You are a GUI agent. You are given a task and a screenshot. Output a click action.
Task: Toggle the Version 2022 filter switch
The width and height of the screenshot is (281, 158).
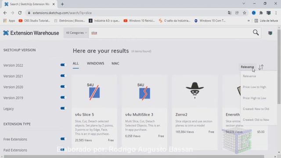62,65
